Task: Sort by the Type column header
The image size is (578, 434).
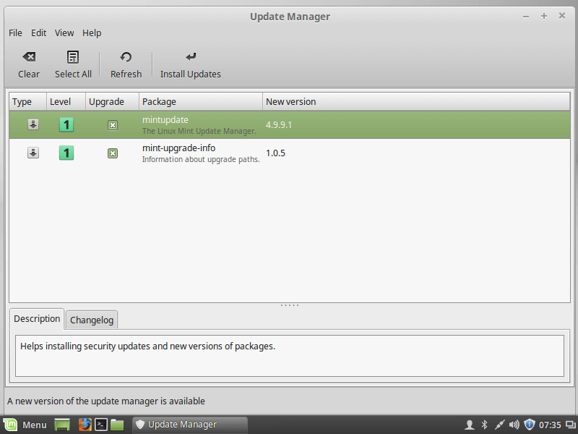Action: pyautogui.click(x=27, y=101)
